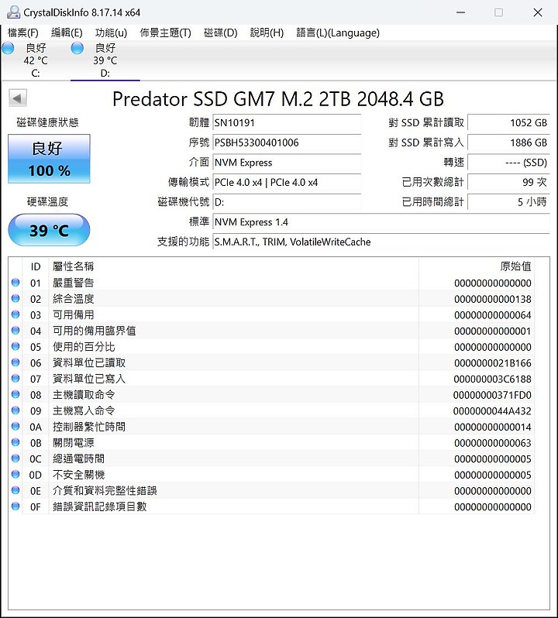Image resolution: width=558 pixels, height=618 pixels.
Task: Click raw value 000000044A432
Action: coord(492,411)
